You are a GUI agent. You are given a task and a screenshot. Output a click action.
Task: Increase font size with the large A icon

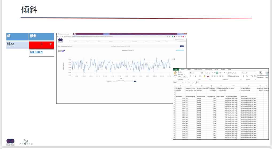[x=207, y=73]
